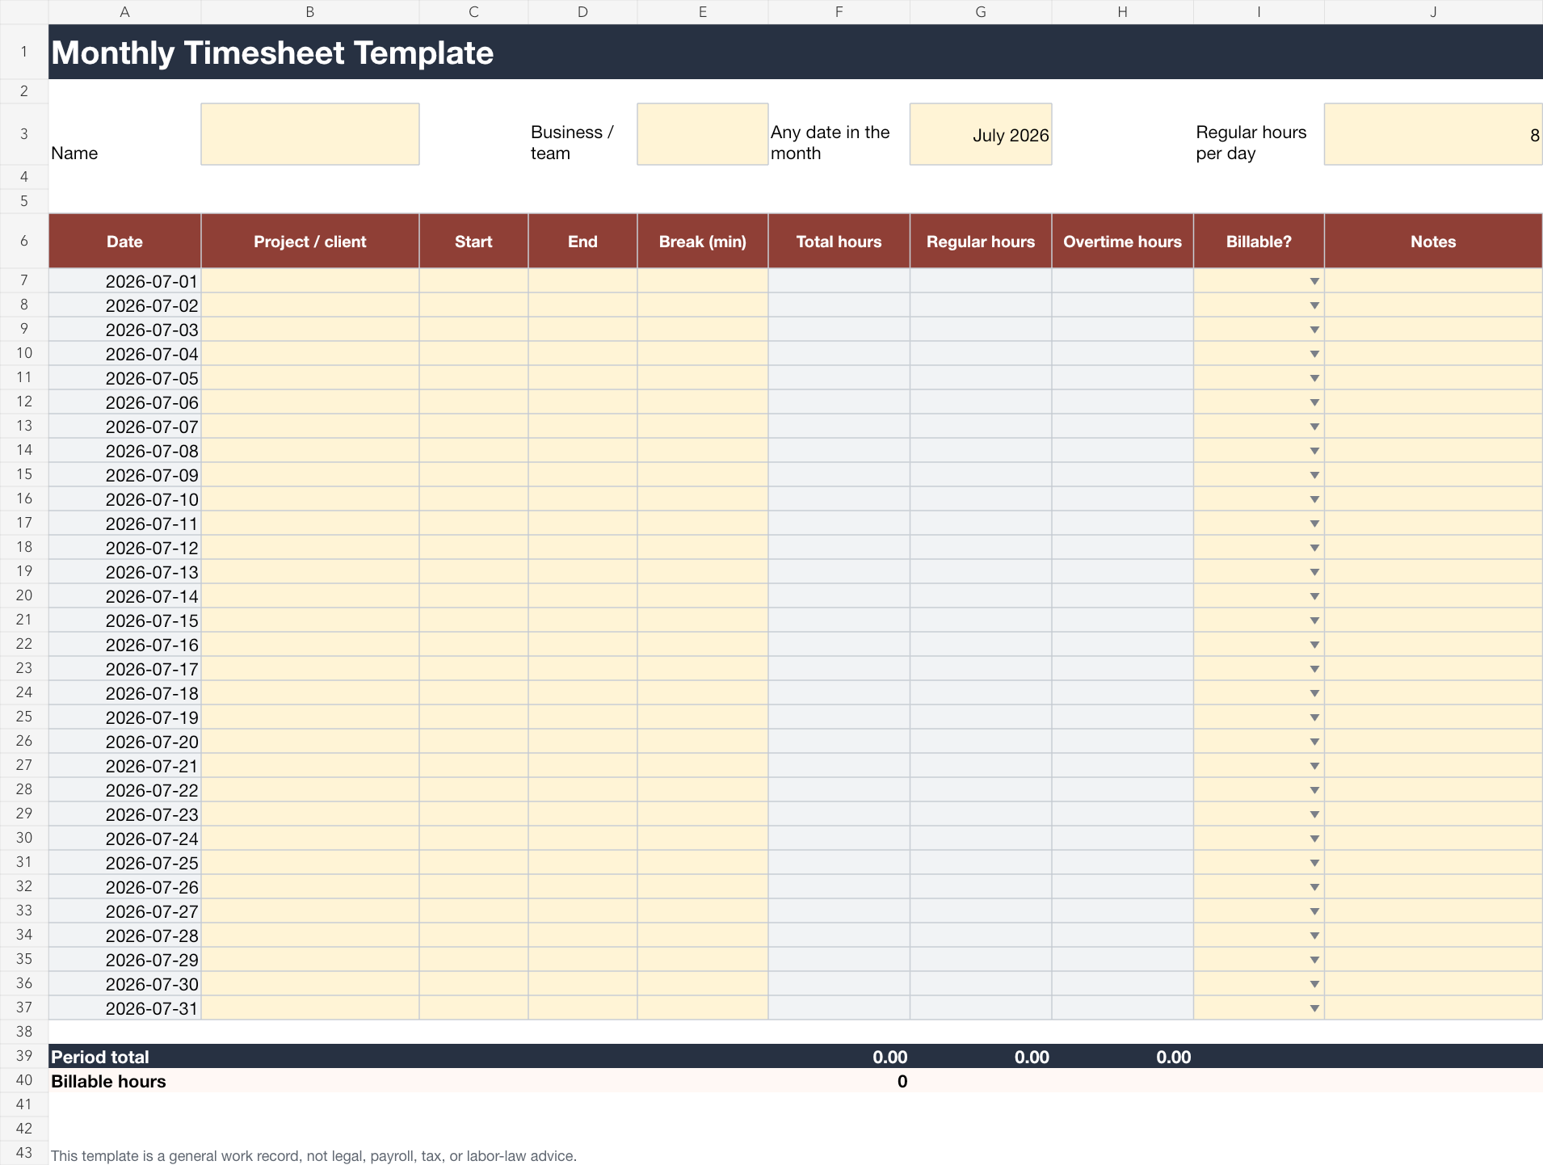
Task: Open Billable dropdown for 2026-07-14 row
Action: coord(1314,596)
